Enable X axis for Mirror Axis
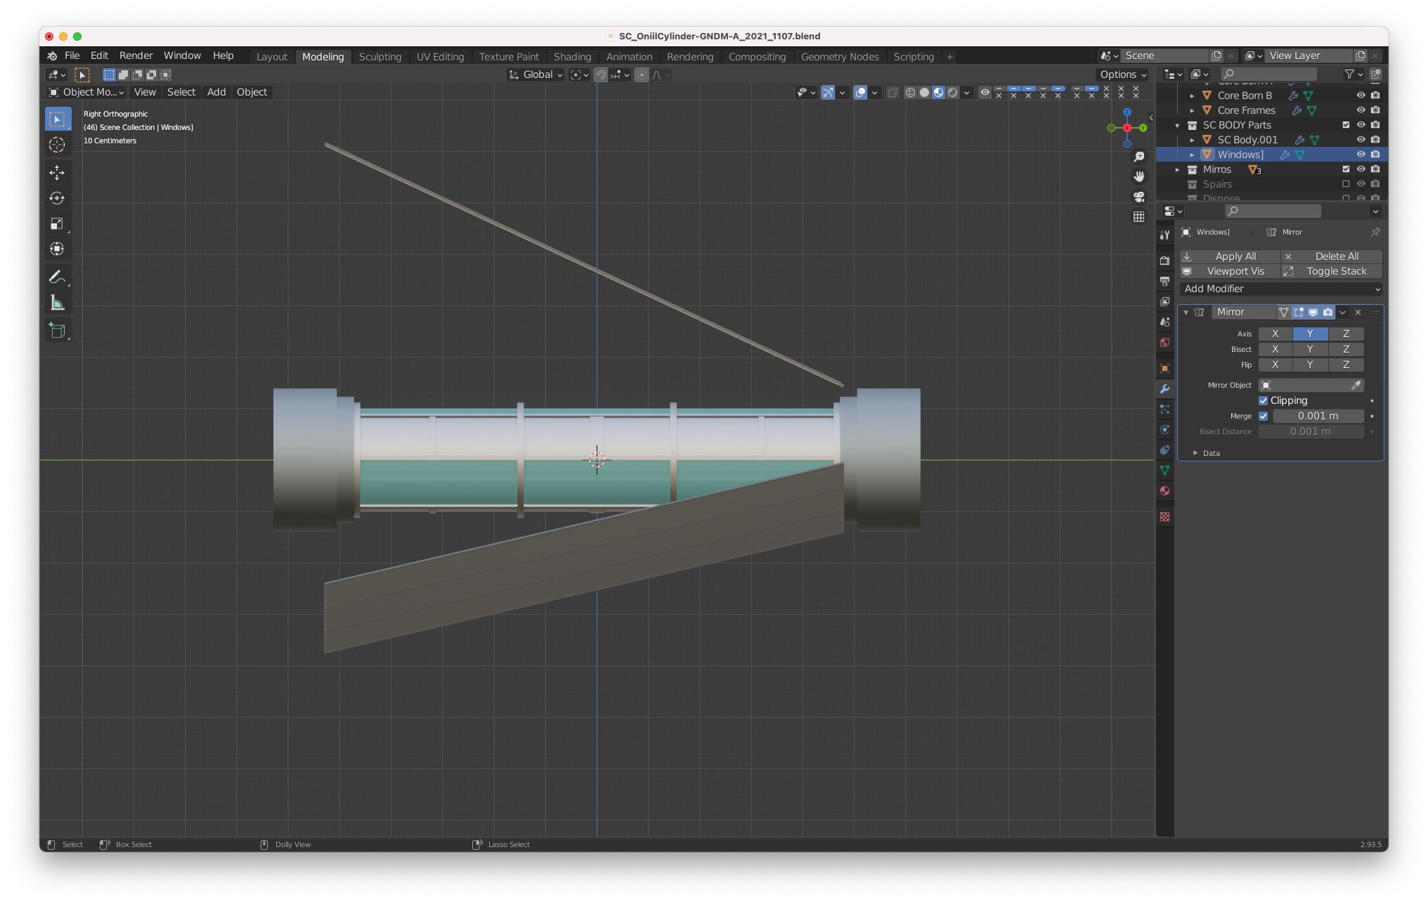The width and height of the screenshot is (1428, 904). (1275, 334)
